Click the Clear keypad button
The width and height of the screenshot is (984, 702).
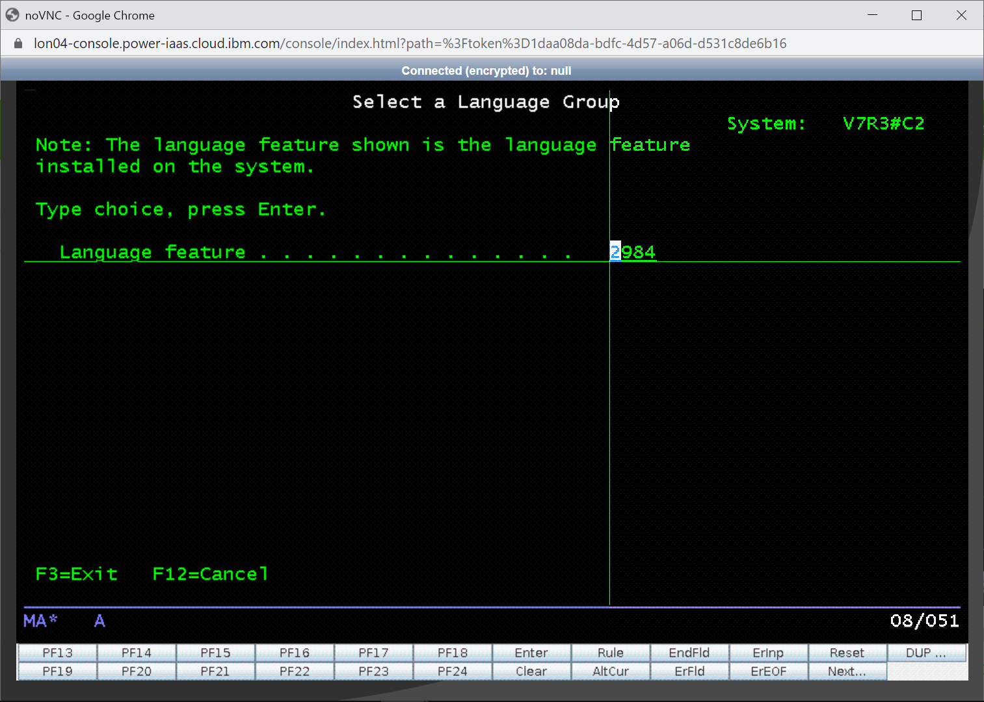click(x=531, y=671)
